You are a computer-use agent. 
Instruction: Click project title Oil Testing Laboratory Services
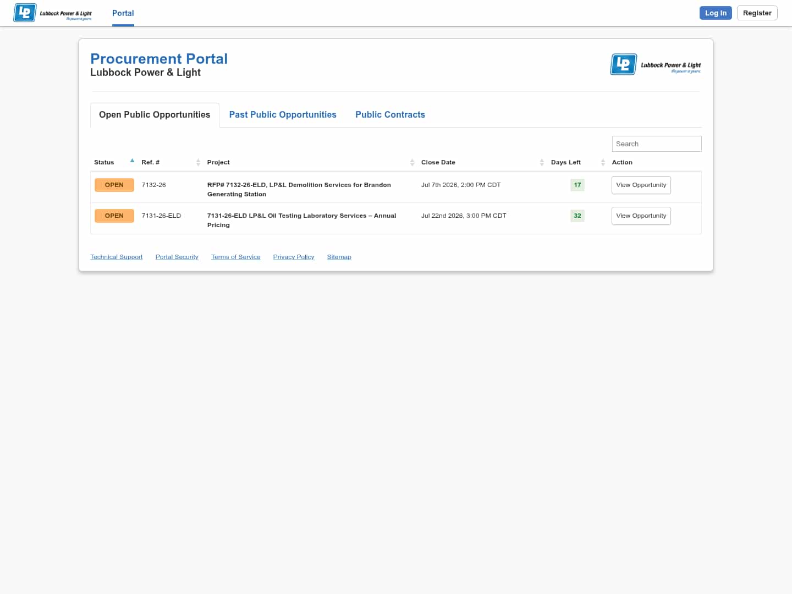point(302,220)
